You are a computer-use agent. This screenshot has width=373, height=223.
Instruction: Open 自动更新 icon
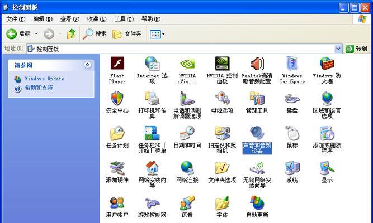tap(257, 203)
